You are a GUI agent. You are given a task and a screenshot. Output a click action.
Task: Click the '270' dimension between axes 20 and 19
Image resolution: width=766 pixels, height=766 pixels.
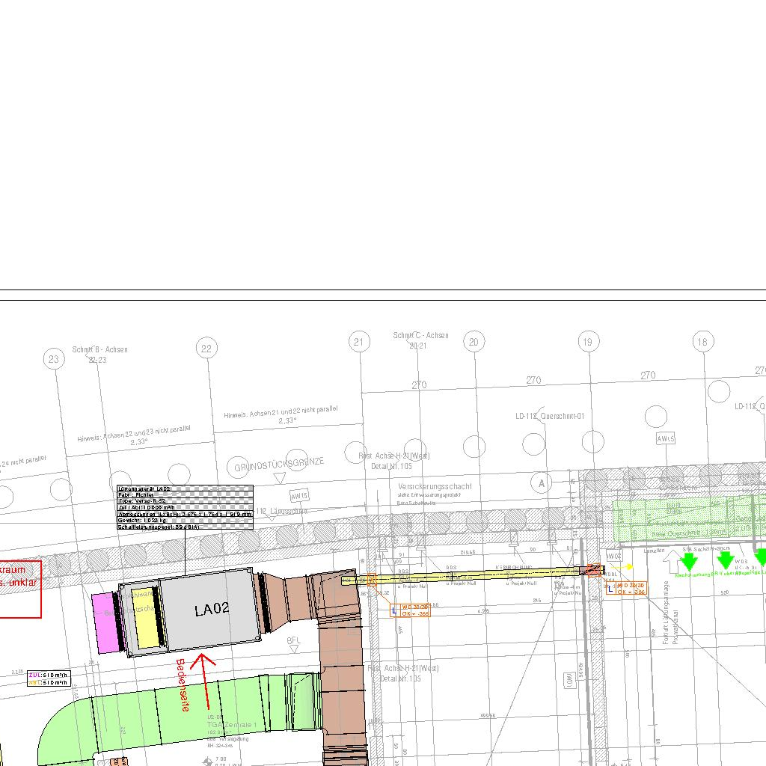click(533, 380)
